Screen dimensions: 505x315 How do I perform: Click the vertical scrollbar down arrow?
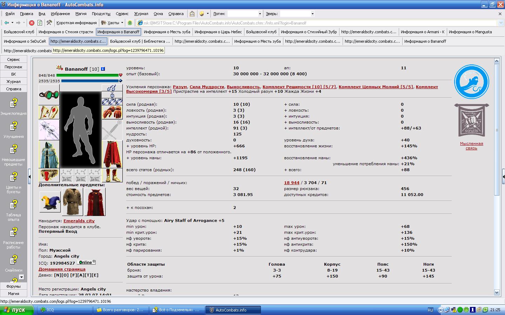coord(497,293)
